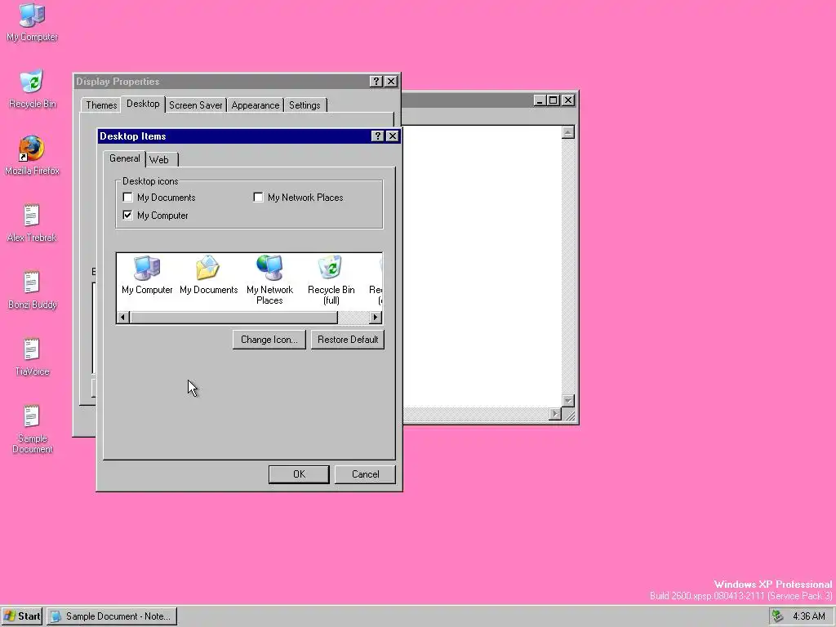Select My Network Places icon in list
The height and width of the screenshot is (627, 836).
coord(269,280)
